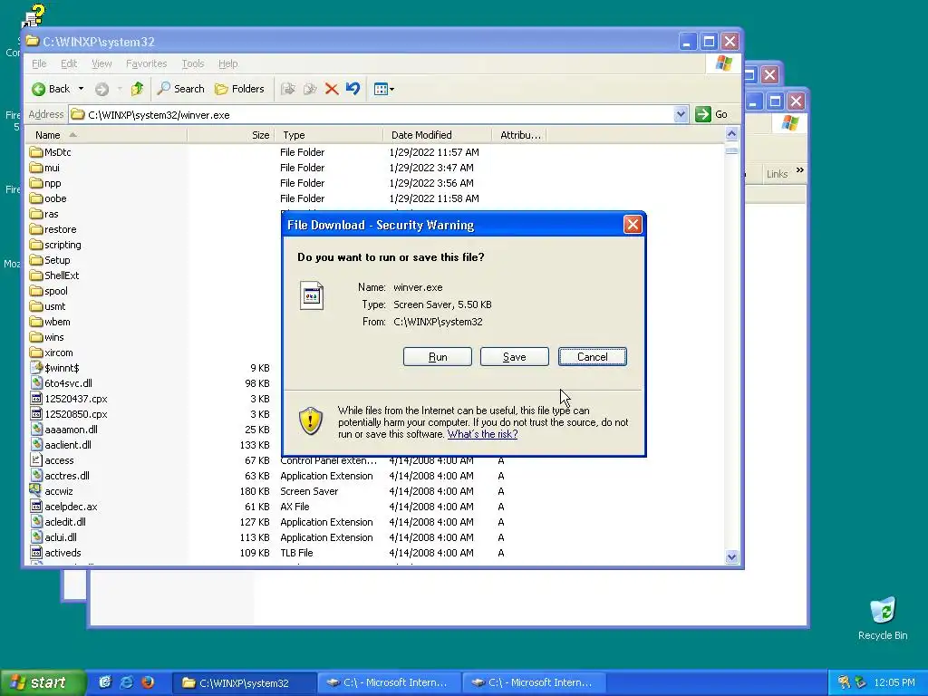Open the Back history dropdown arrow
Viewport: 928px width, 696px height.
(x=81, y=89)
